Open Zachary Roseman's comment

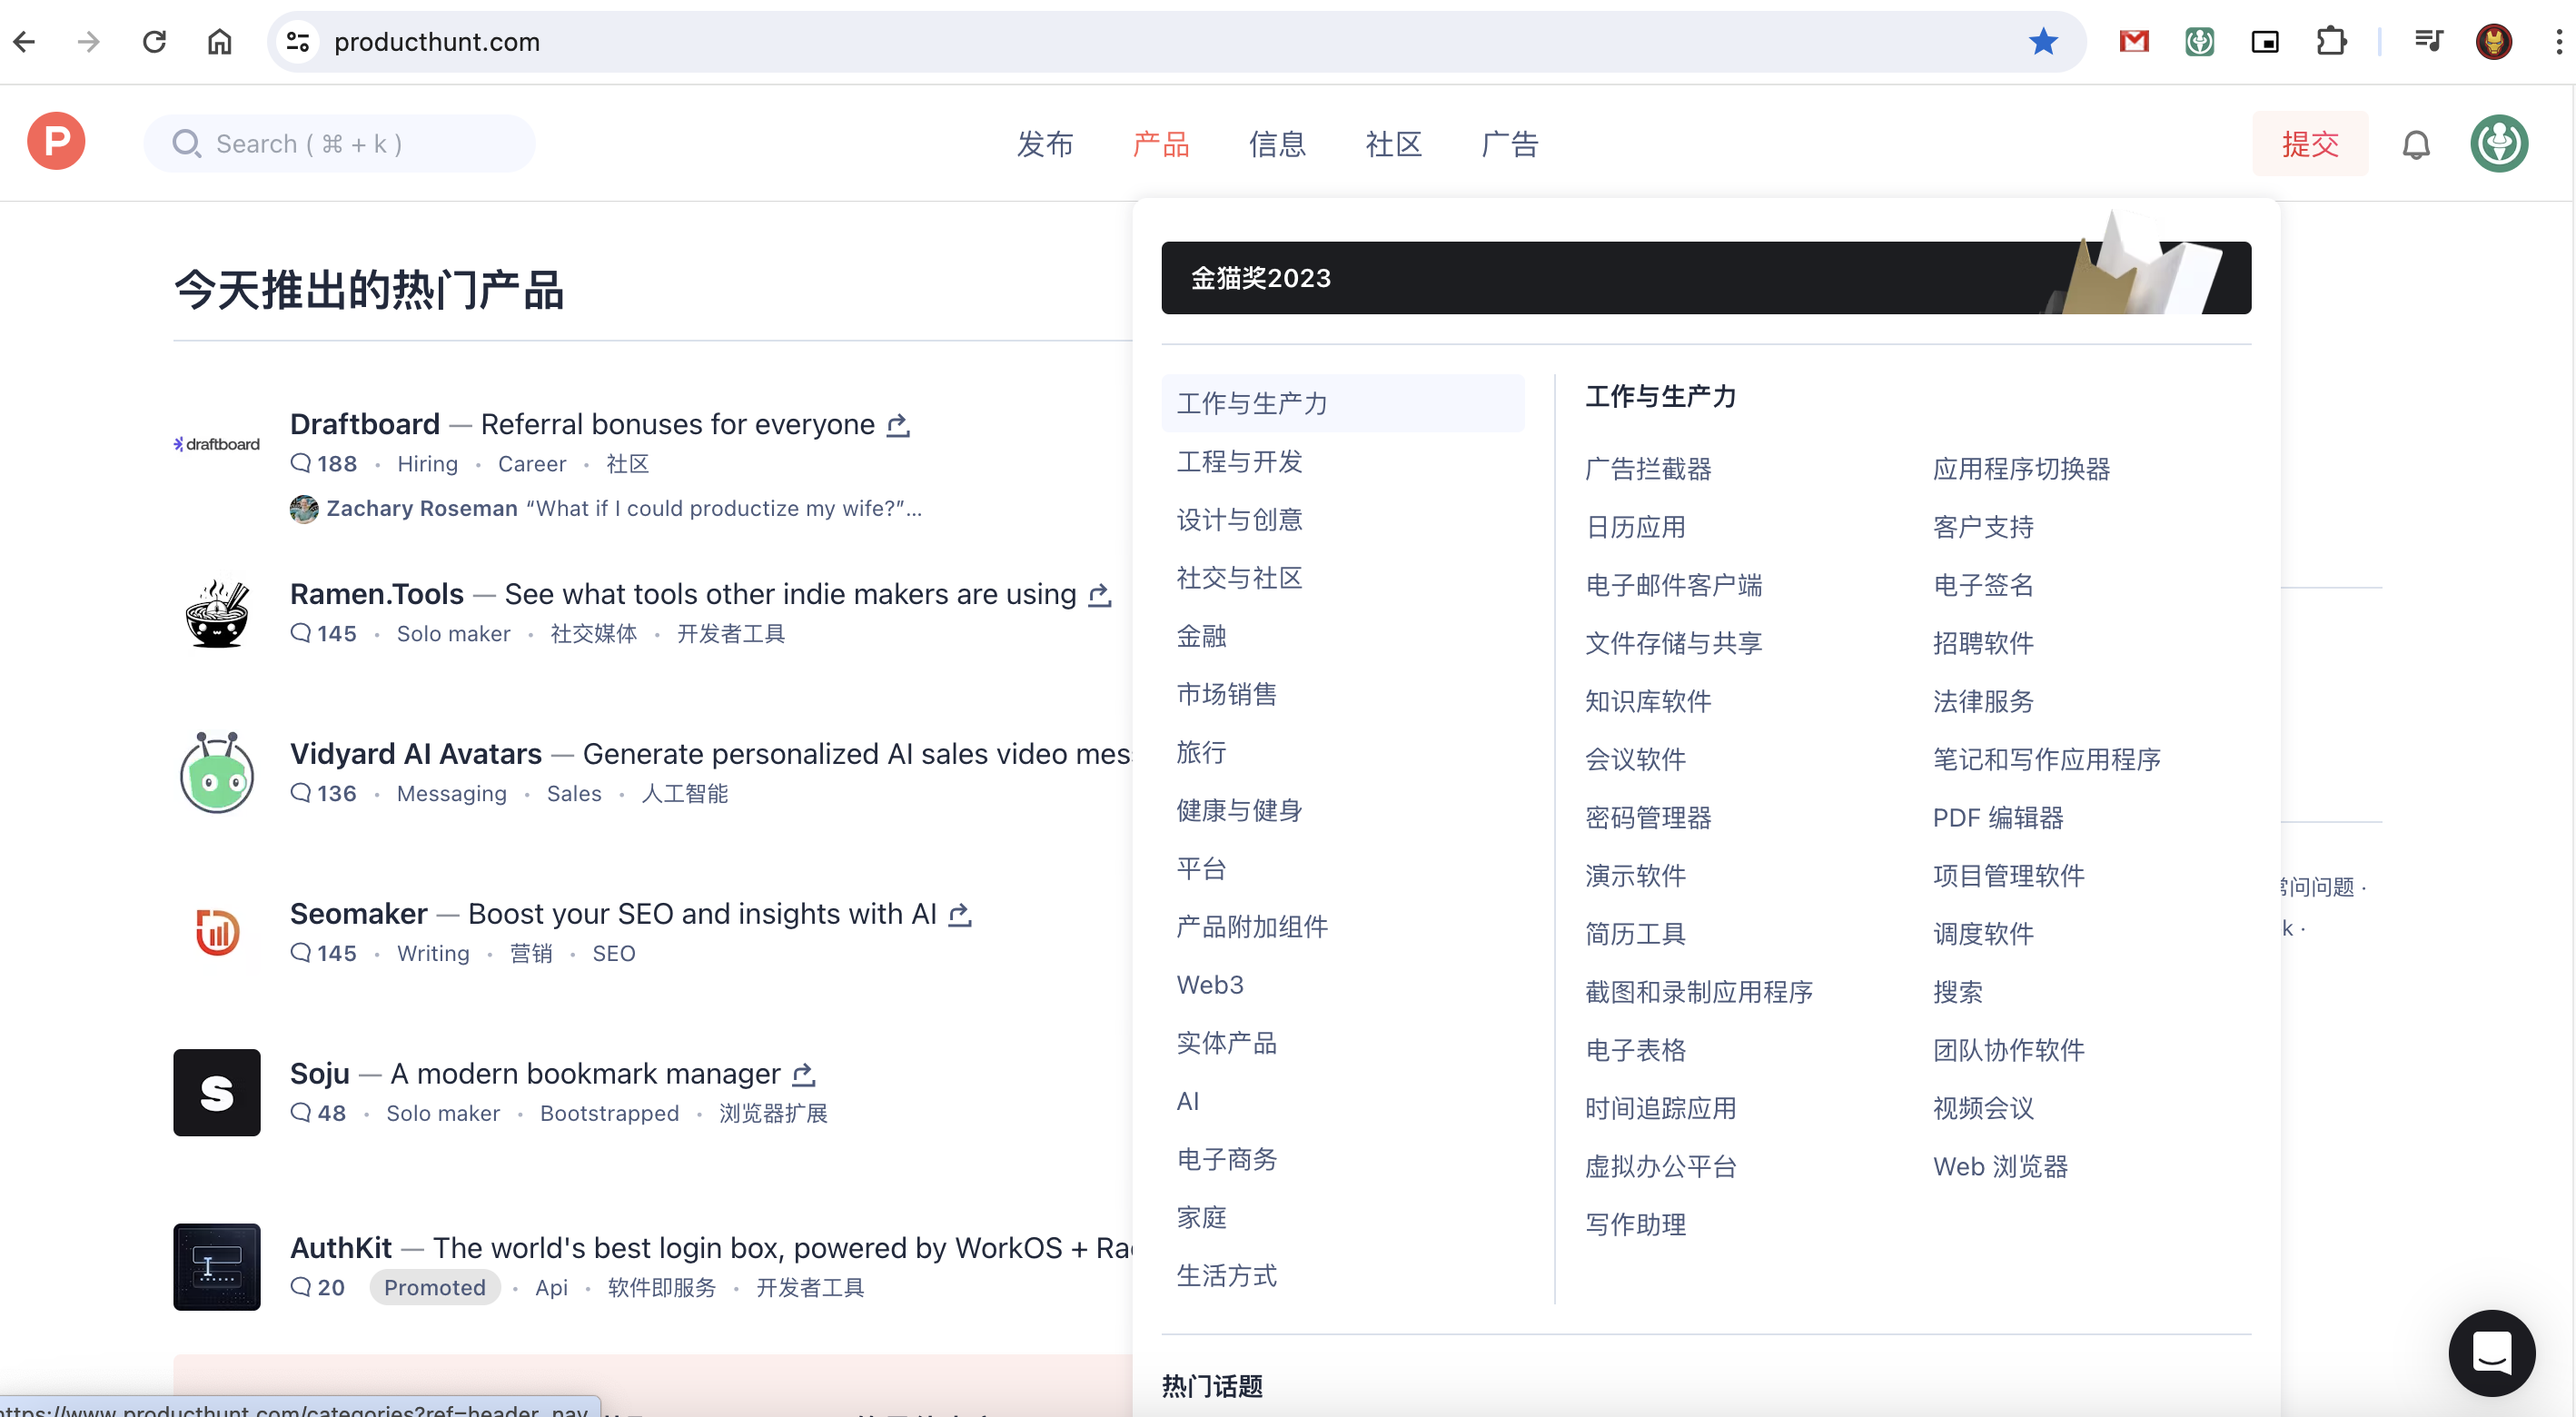(x=606, y=508)
